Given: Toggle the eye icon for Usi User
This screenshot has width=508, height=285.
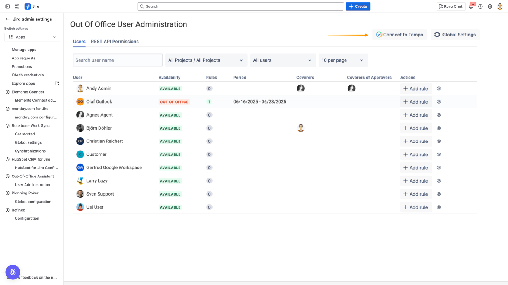Looking at the screenshot, I should [x=439, y=207].
